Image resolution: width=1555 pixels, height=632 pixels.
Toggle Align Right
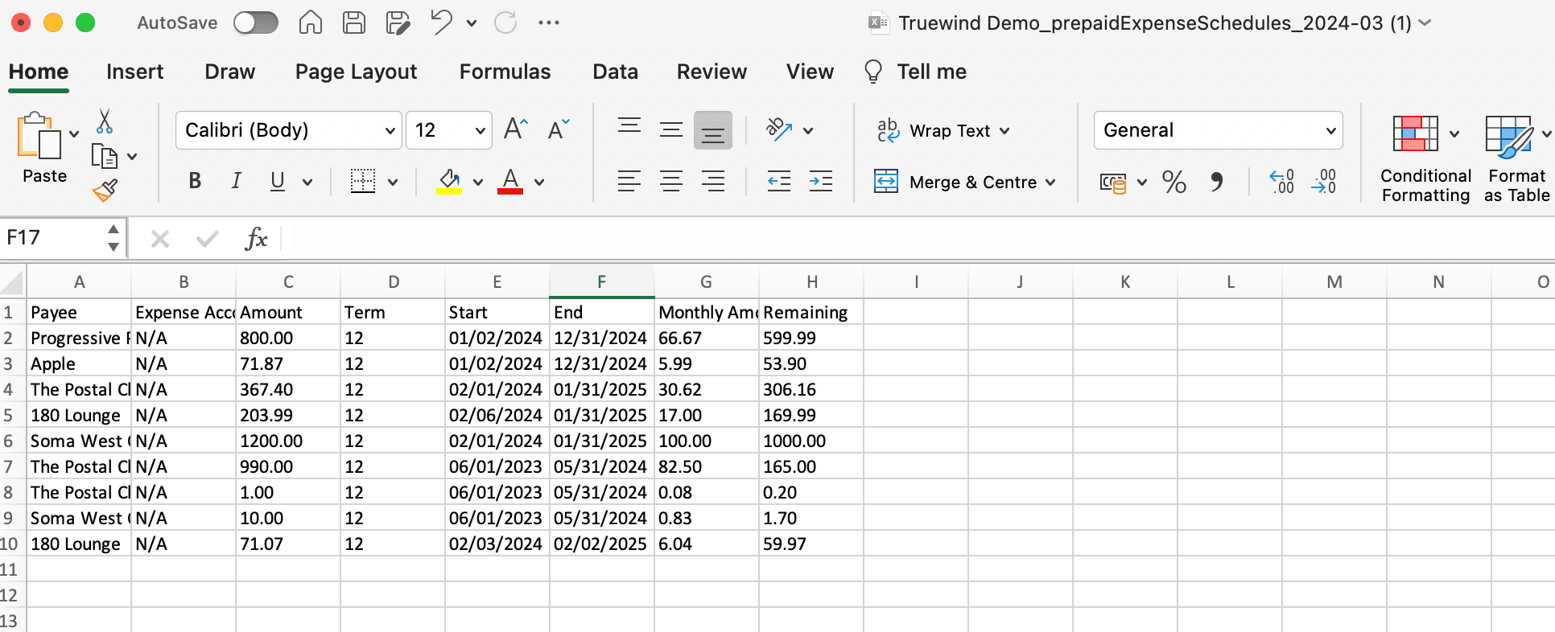tap(713, 181)
